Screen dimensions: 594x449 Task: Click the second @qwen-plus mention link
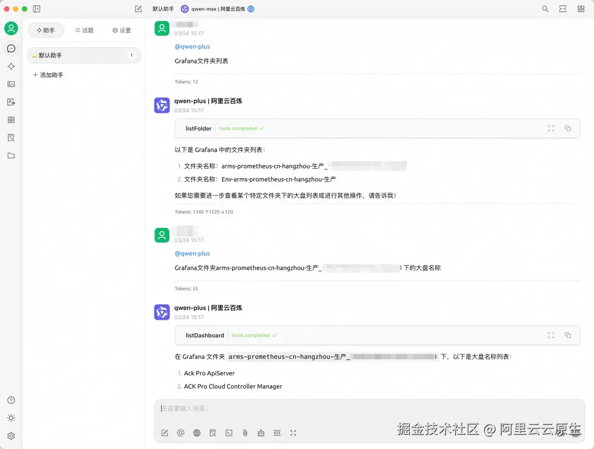pyautogui.click(x=192, y=254)
